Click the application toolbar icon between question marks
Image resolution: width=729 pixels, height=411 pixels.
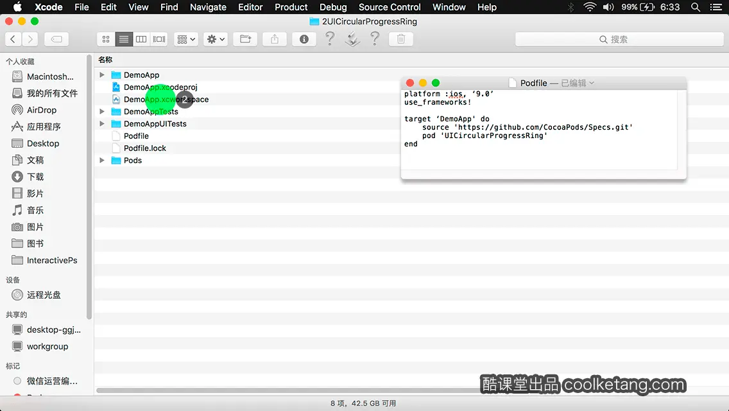[x=352, y=39]
